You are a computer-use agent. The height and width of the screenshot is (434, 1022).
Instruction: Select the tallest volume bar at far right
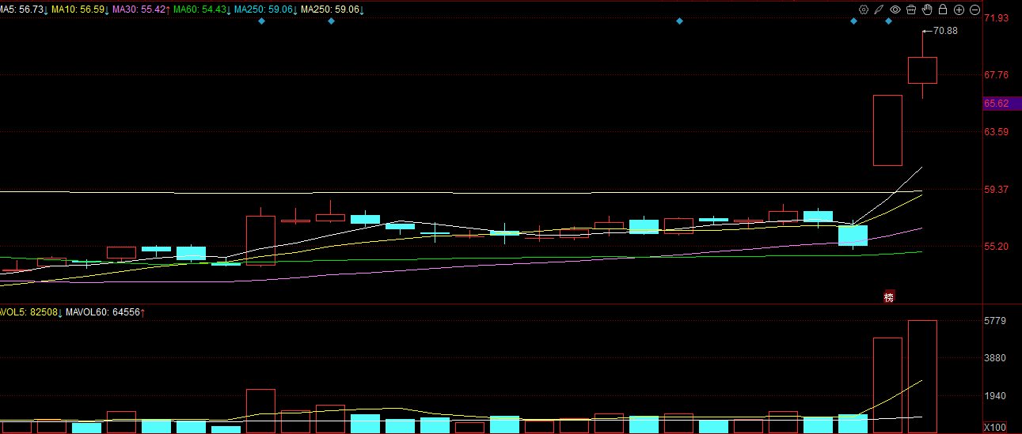[922, 376]
